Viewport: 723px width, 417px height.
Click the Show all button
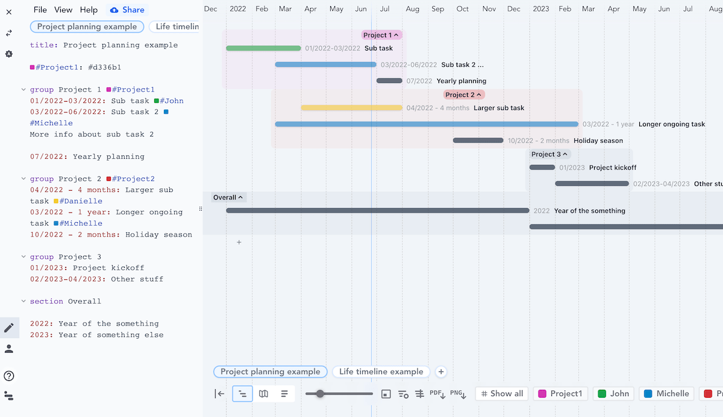click(x=501, y=393)
